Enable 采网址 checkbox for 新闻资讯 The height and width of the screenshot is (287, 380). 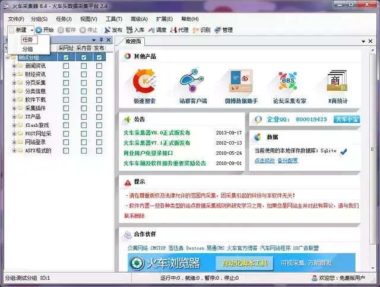(66, 66)
